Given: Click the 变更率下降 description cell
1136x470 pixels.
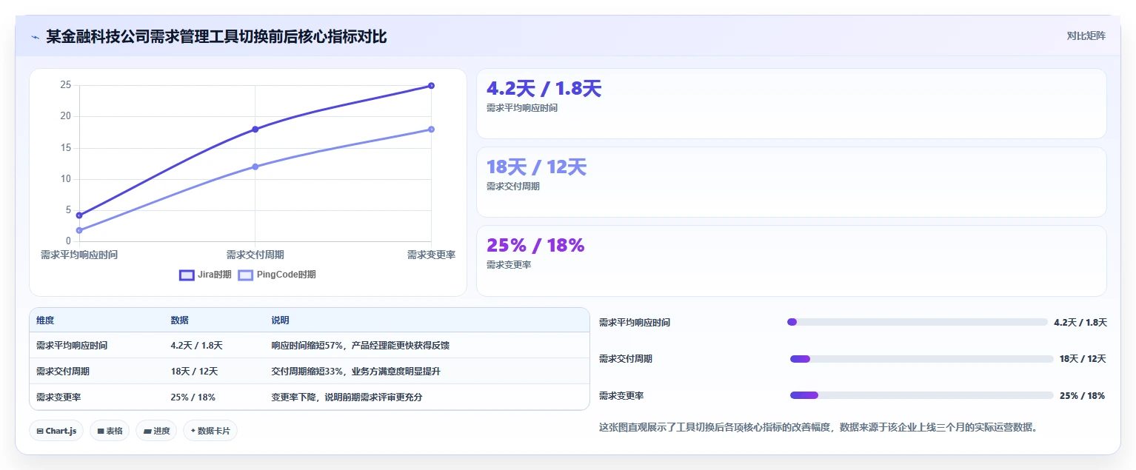Looking at the screenshot, I should point(347,397).
